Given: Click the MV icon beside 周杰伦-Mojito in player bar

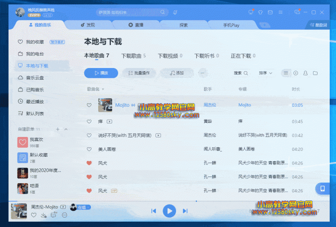Looking at the screenshot, I should click(63, 207).
